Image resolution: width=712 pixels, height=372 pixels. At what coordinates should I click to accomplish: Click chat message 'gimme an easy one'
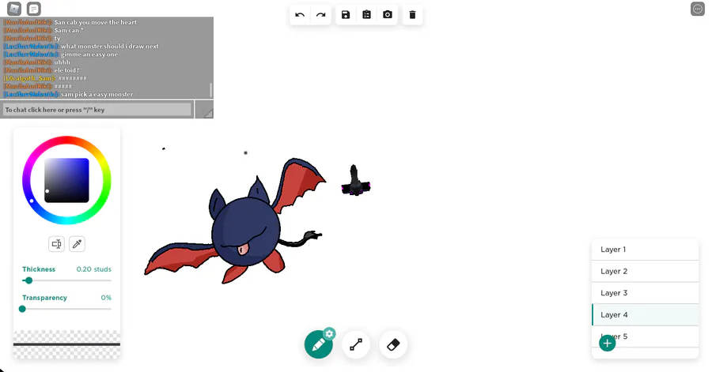click(x=89, y=54)
